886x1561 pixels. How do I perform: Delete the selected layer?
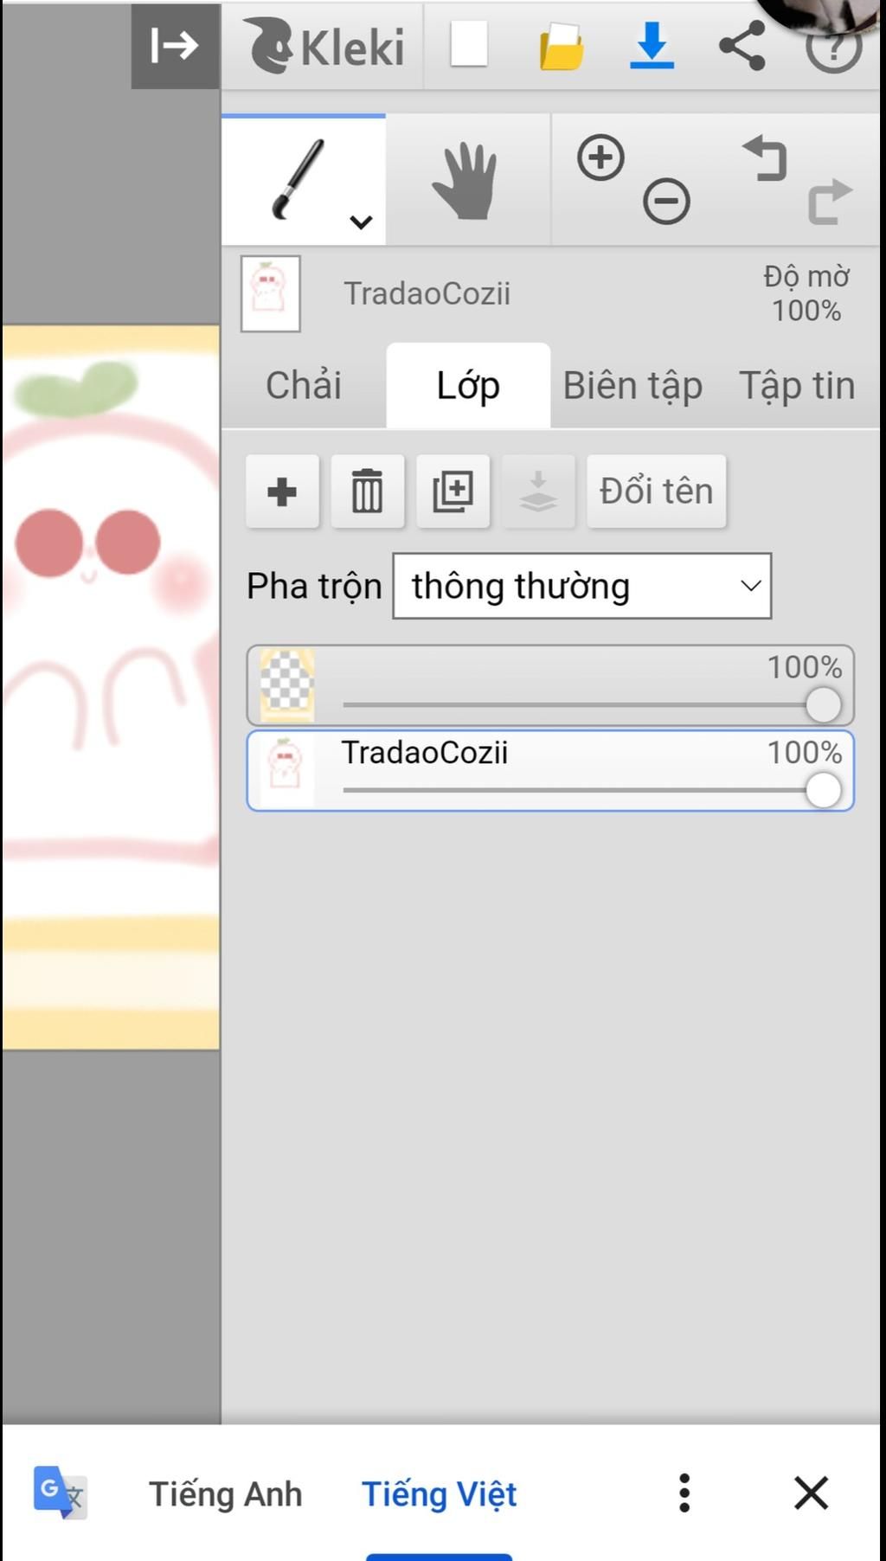tap(367, 491)
